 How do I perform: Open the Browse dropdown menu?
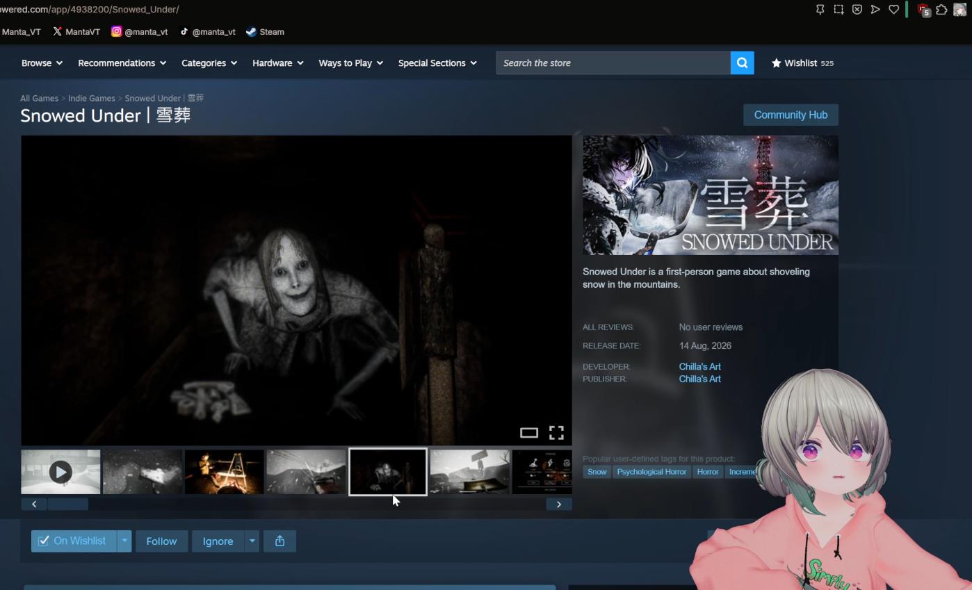tap(42, 63)
